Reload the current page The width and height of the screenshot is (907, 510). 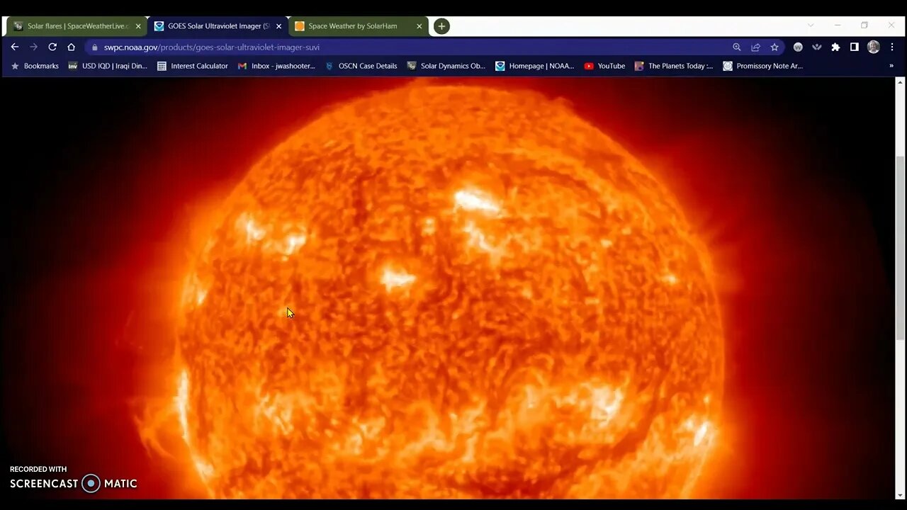(52, 47)
